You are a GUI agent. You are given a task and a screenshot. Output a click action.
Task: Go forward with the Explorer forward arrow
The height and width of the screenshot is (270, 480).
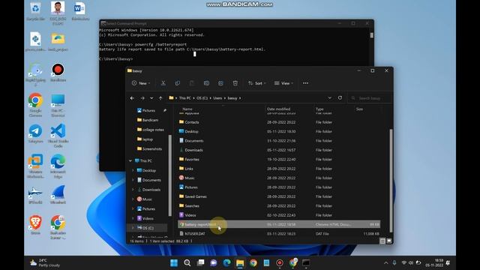(x=142, y=98)
